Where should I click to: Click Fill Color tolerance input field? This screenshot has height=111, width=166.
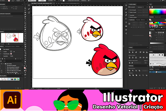144,7
